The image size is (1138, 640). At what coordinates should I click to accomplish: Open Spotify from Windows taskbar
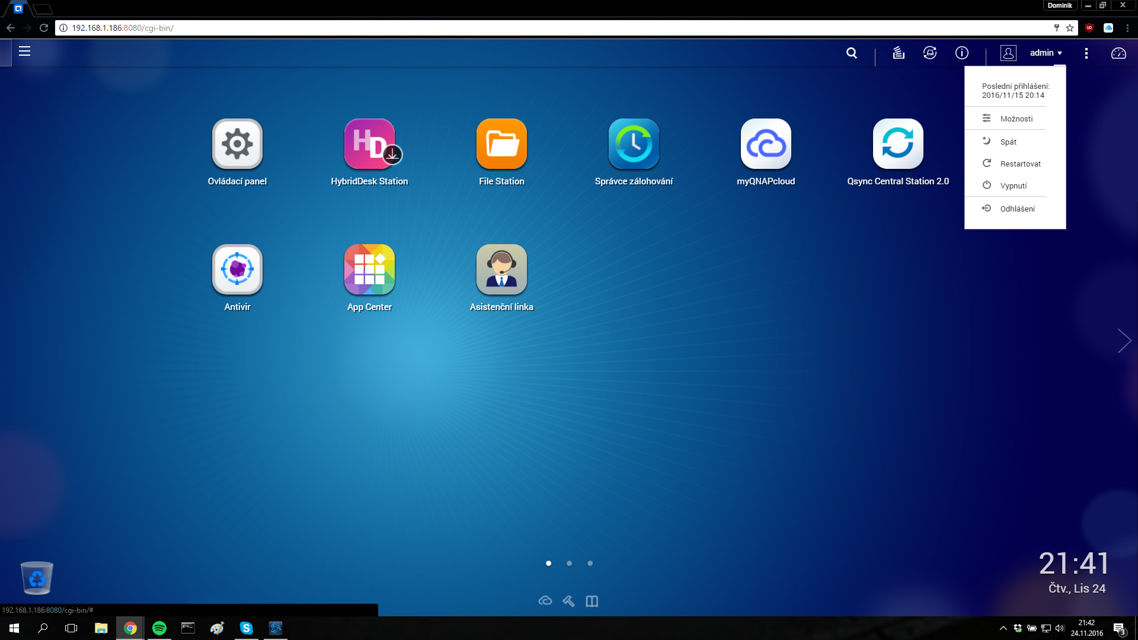coord(159,628)
